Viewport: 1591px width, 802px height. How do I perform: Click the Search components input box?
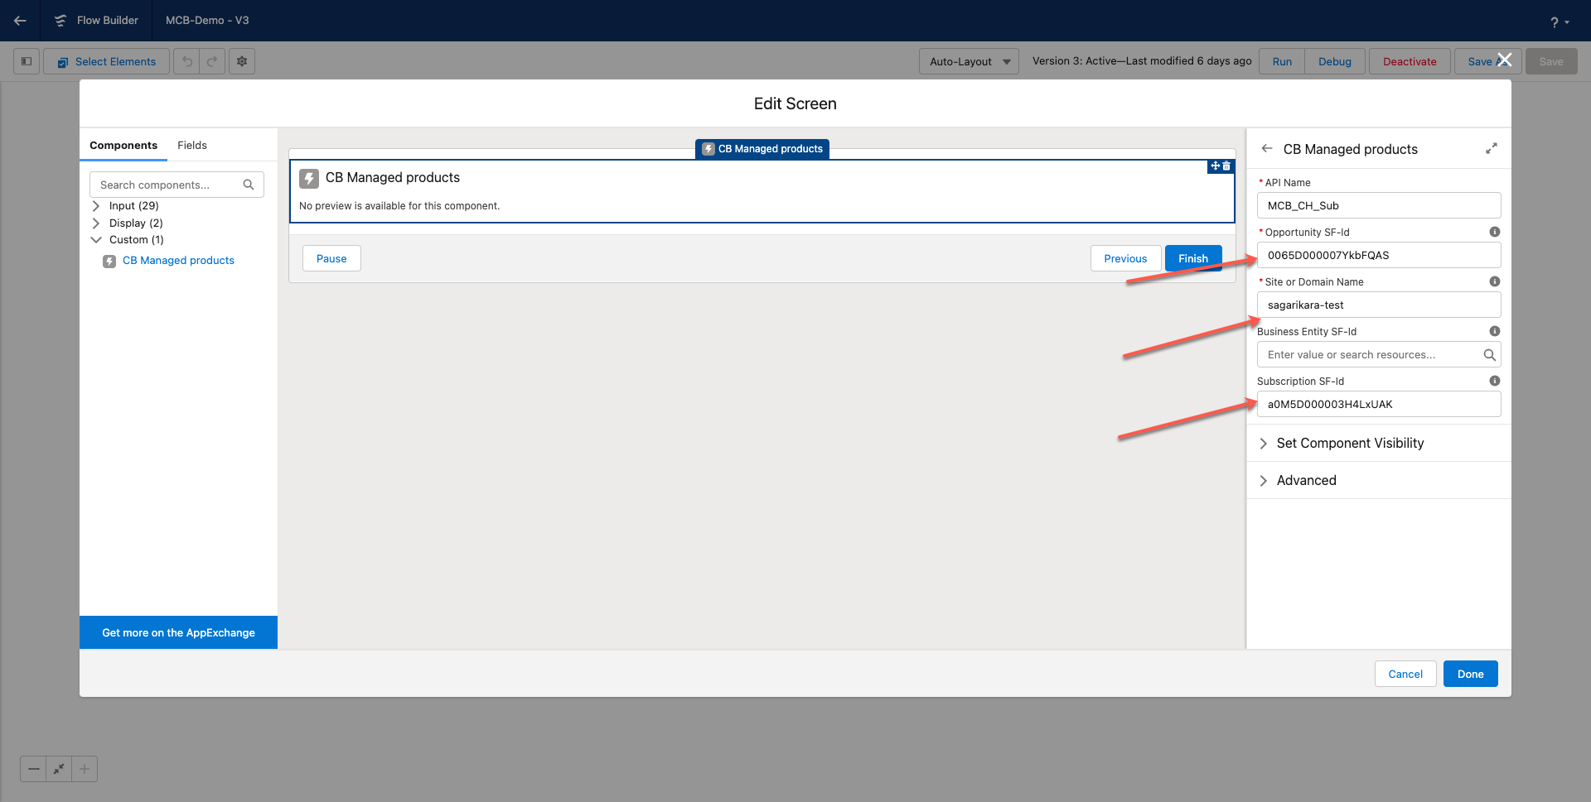(x=170, y=185)
